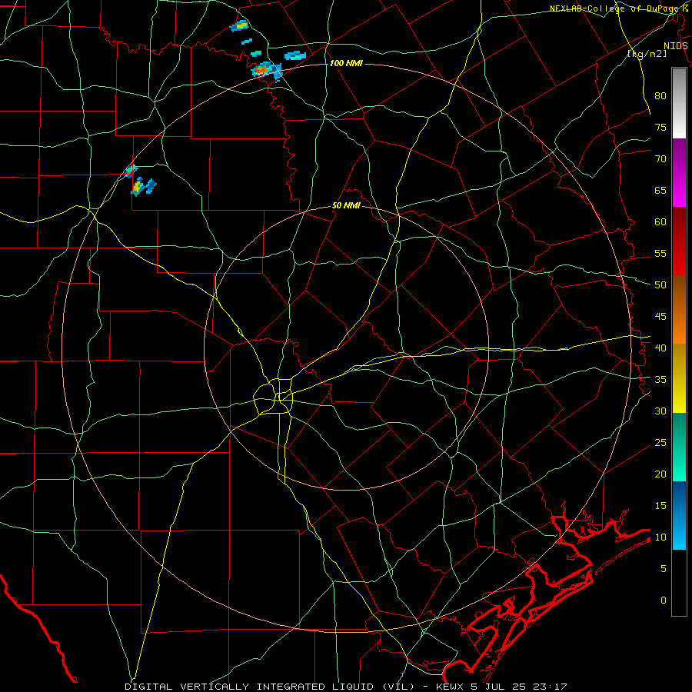692x692 pixels.
Task: Click the '70' value on the scale
Action: (660, 159)
